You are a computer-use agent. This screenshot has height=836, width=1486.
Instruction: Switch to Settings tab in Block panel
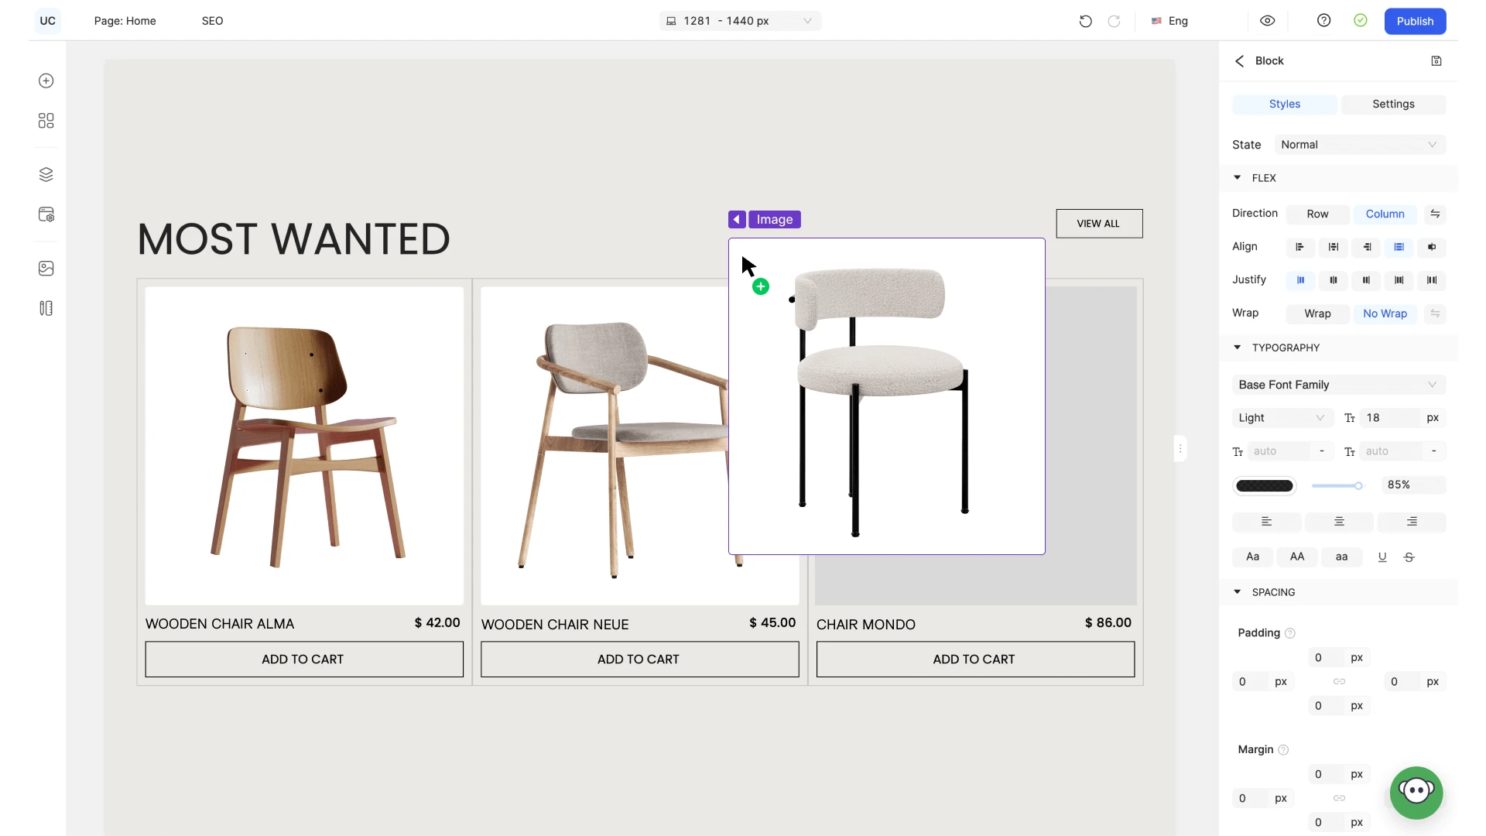1393,103
